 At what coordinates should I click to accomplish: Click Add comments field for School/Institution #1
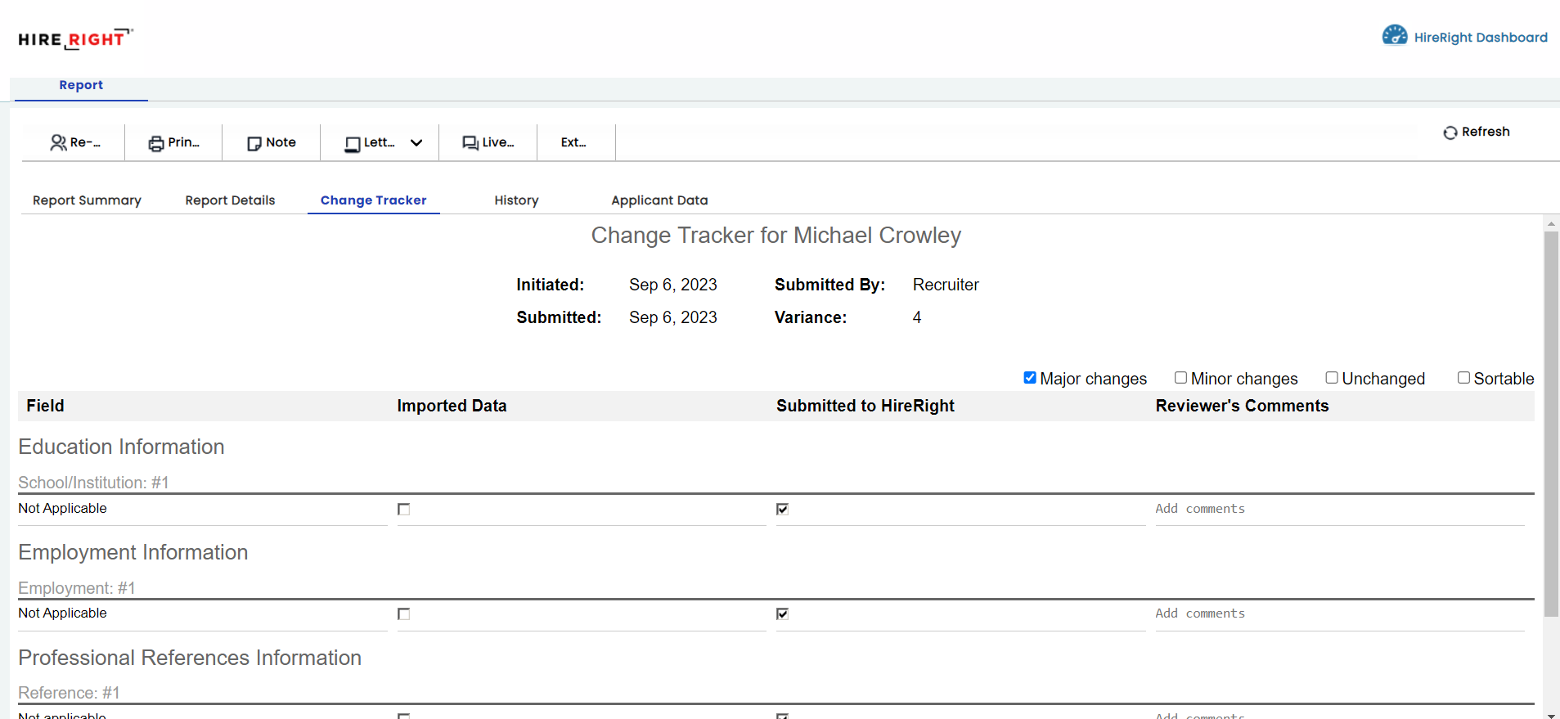1338,509
